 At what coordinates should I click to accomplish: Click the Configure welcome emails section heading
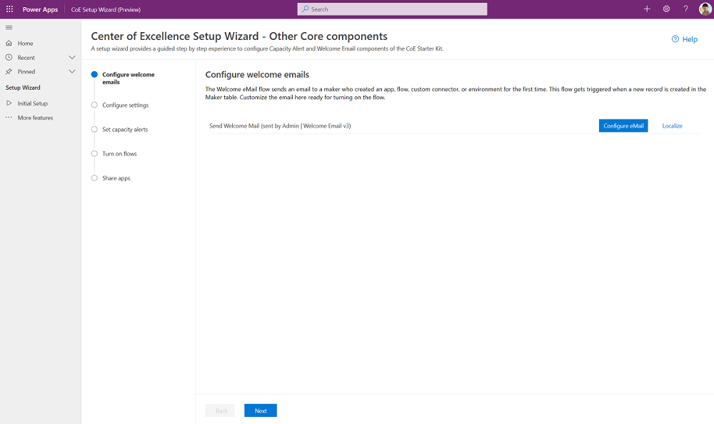(257, 75)
